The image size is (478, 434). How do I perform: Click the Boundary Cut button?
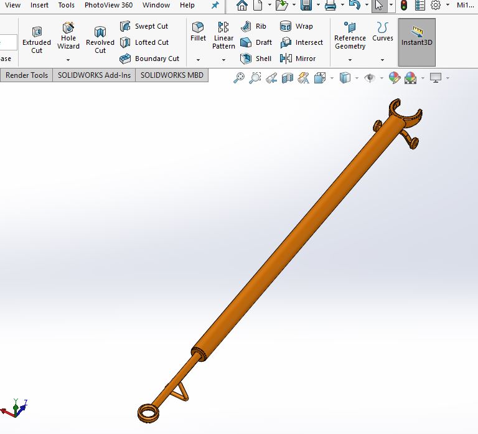[x=149, y=59]
